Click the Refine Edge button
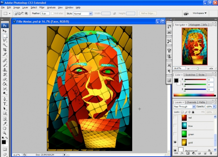Image resolution: width=218 pixels, height=157 pixels. (148, 13)
